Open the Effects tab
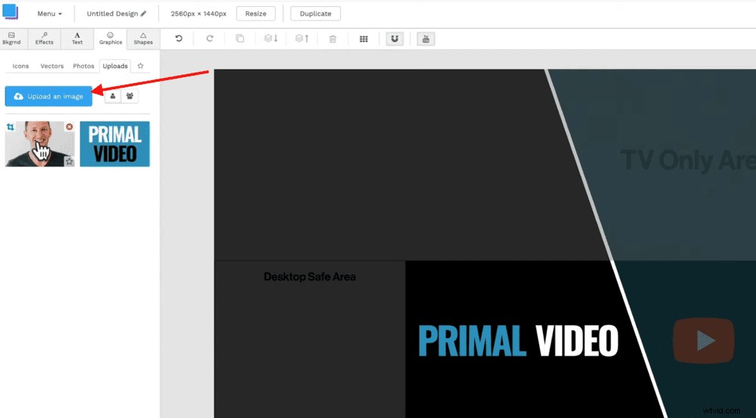756x418 pixels. pos(45,39)
